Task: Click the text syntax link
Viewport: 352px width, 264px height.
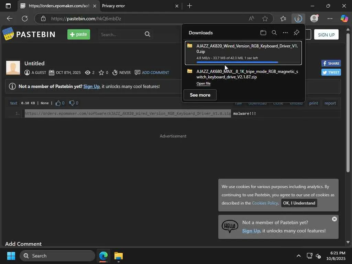Action: pyautogui.click(x=14, y=103)
